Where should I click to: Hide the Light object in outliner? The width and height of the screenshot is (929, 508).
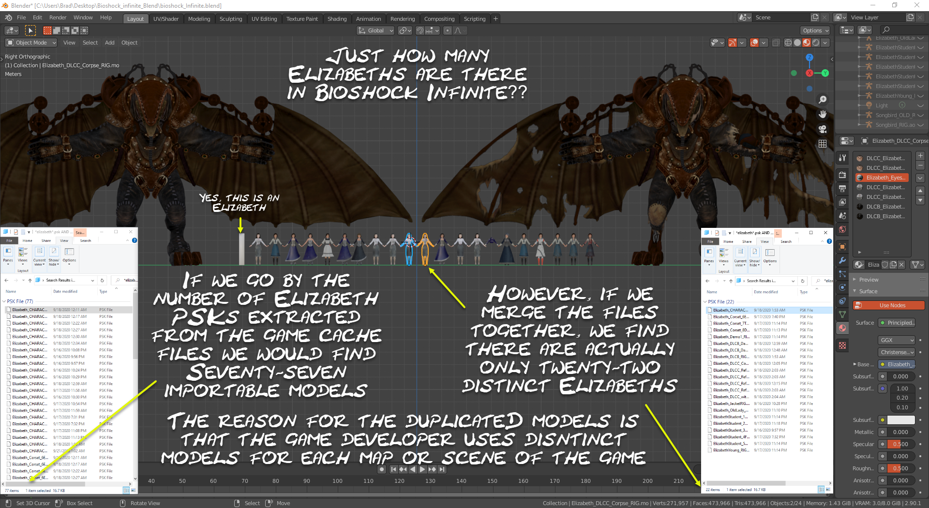(920, 105)
